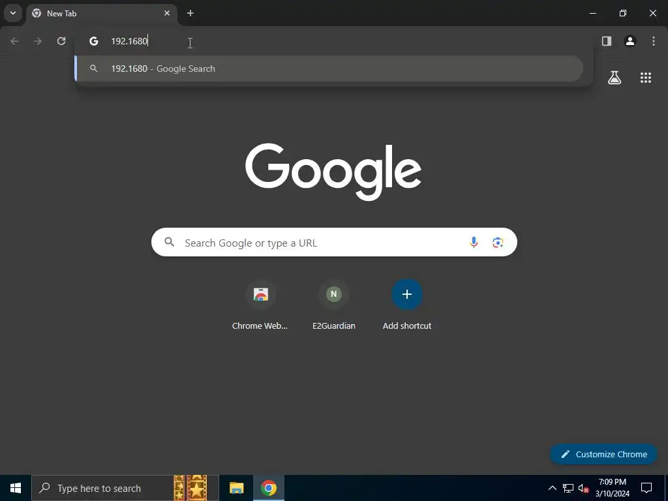
Task: Open network status tray icon
Action: click(568, 488)
